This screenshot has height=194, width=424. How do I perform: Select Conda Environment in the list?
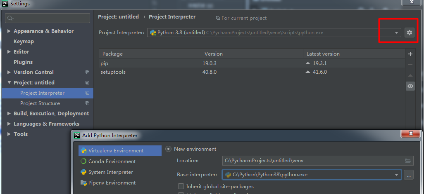[112, 161]
